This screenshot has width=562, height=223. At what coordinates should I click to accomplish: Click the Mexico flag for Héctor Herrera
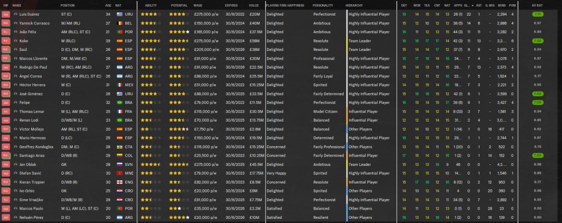119,85
